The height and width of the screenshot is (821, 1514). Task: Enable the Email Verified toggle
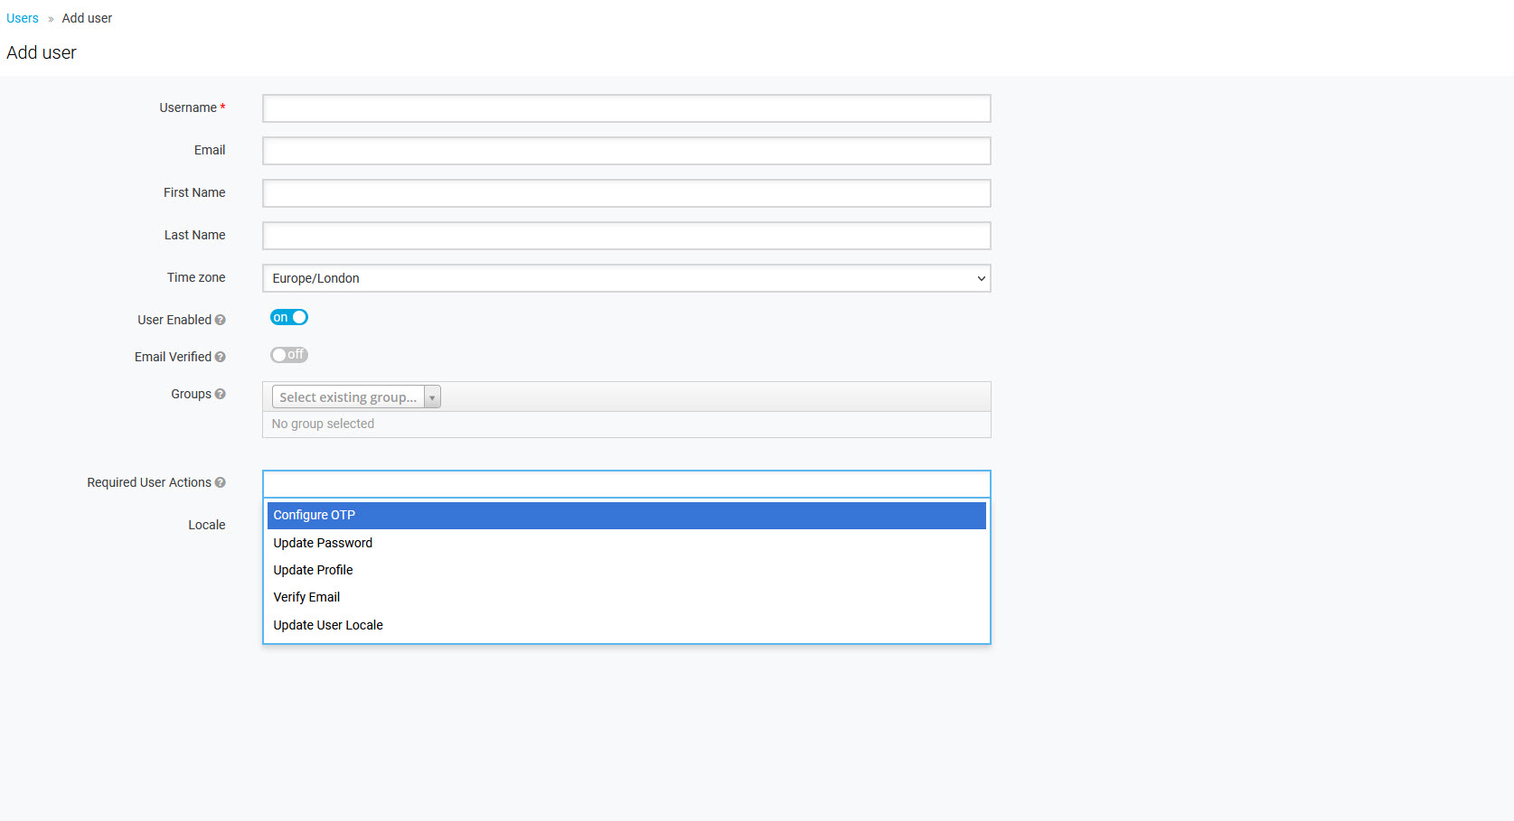click(289, 355)
